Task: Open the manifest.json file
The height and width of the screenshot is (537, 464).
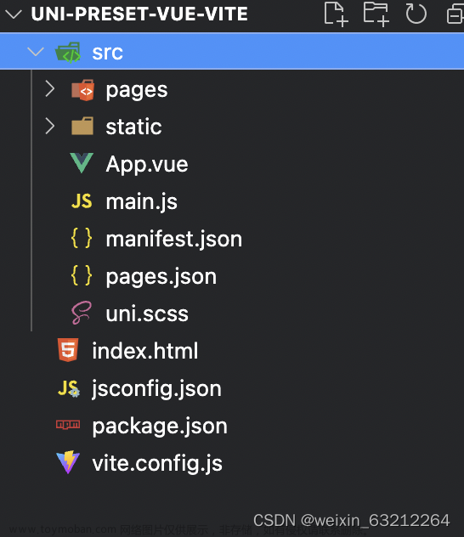Action: [x=174, y=239]
